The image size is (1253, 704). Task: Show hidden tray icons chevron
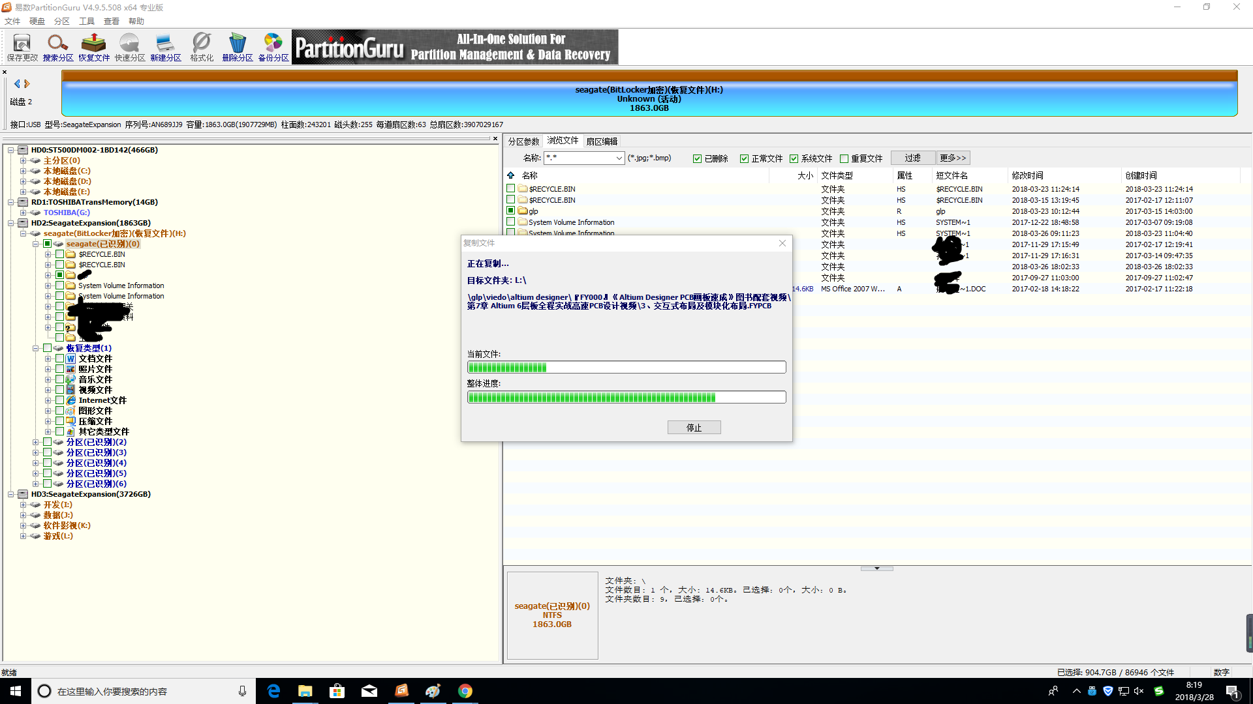click(x=1076, y=691)
